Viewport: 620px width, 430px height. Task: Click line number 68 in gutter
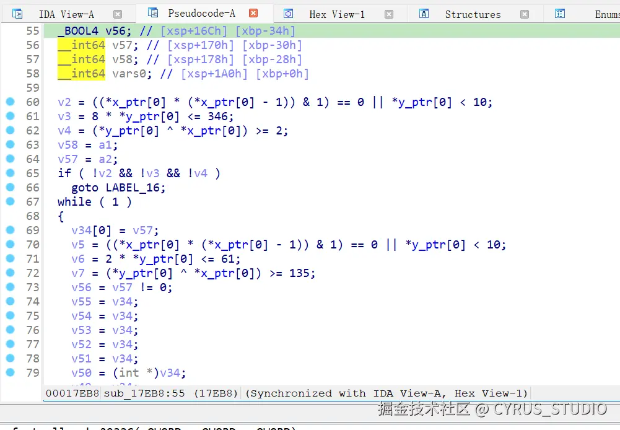(x=33, y=216)
